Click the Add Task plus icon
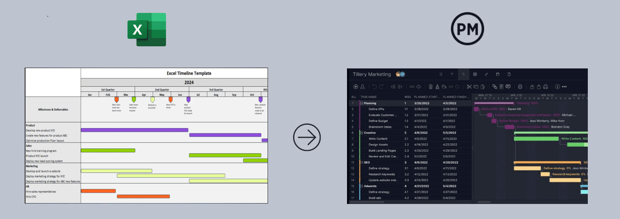Viewport: 620px width, 219px height. point(356,87)
